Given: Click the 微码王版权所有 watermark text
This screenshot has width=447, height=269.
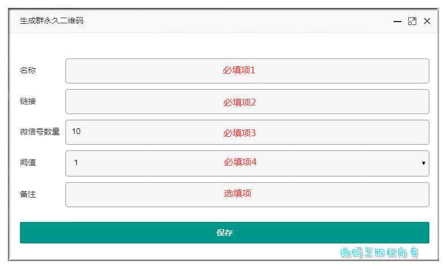Looking at the screenshot, I should click(379, 253).
